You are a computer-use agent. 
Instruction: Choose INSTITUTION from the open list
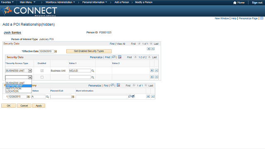(19, 89)
